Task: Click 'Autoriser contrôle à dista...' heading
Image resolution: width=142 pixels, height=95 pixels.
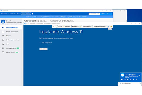Action: [x=35, y=21]
